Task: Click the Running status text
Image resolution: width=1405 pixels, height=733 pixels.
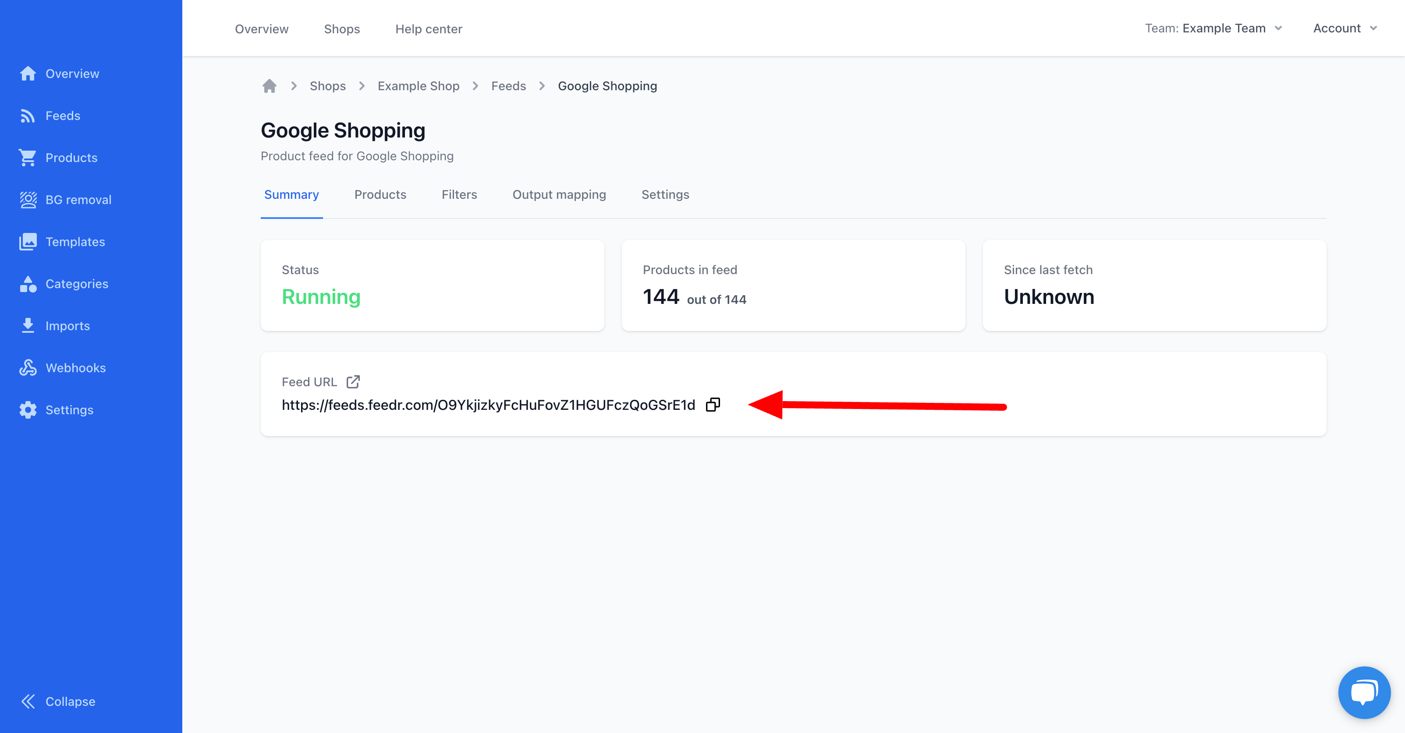Action: [x=321, y=297]
